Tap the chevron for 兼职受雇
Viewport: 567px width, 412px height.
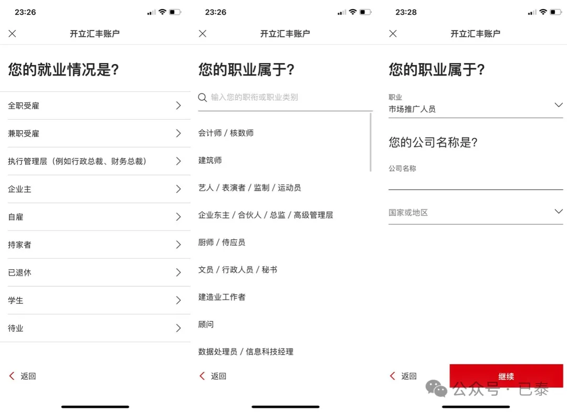[178, 133]
